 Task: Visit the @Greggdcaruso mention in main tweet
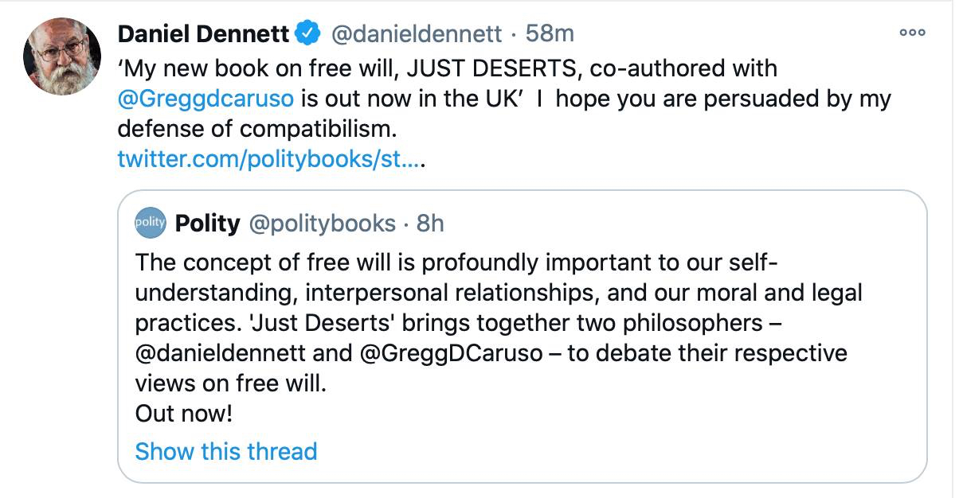(x=205, y=99)
